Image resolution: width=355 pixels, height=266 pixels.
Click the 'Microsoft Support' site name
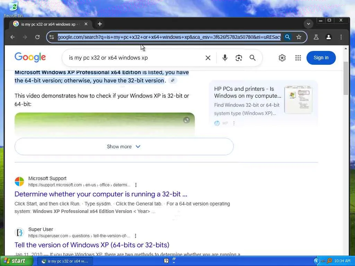point(47,178)
